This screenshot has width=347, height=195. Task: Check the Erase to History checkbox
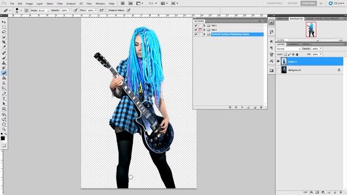click(107, 10)
